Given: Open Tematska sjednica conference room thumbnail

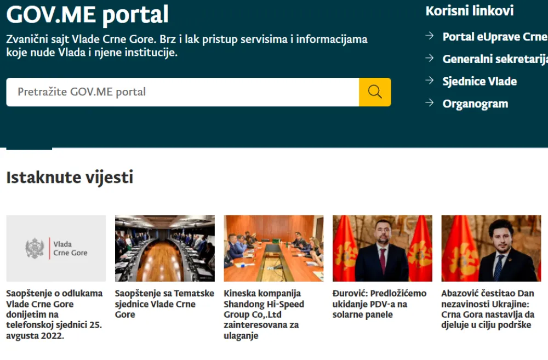Looking at the screenshot, I should [x=165, y=248].
